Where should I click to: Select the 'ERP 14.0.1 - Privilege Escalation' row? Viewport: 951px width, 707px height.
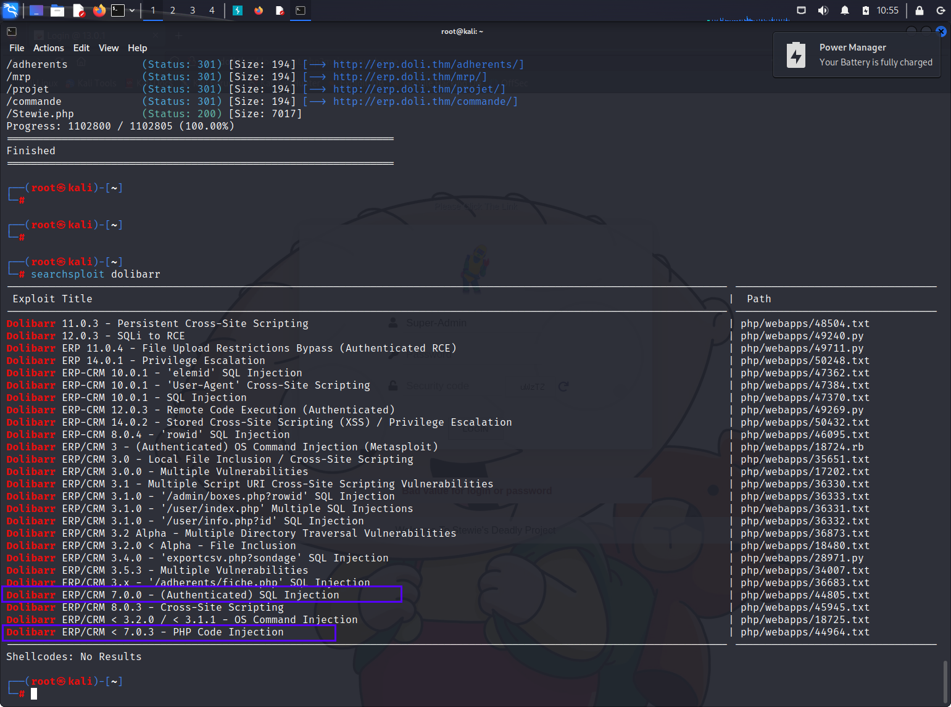pos(136,360)
